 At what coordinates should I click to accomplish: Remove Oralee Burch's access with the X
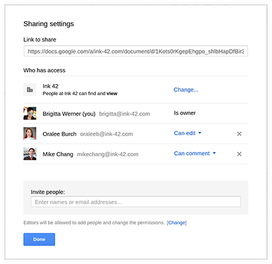239,134
